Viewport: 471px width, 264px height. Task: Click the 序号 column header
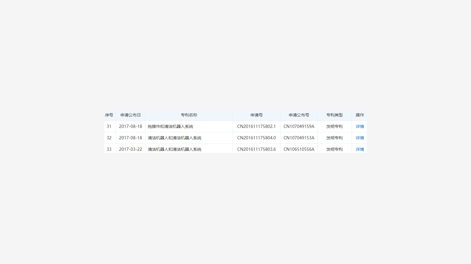point(109,115)
